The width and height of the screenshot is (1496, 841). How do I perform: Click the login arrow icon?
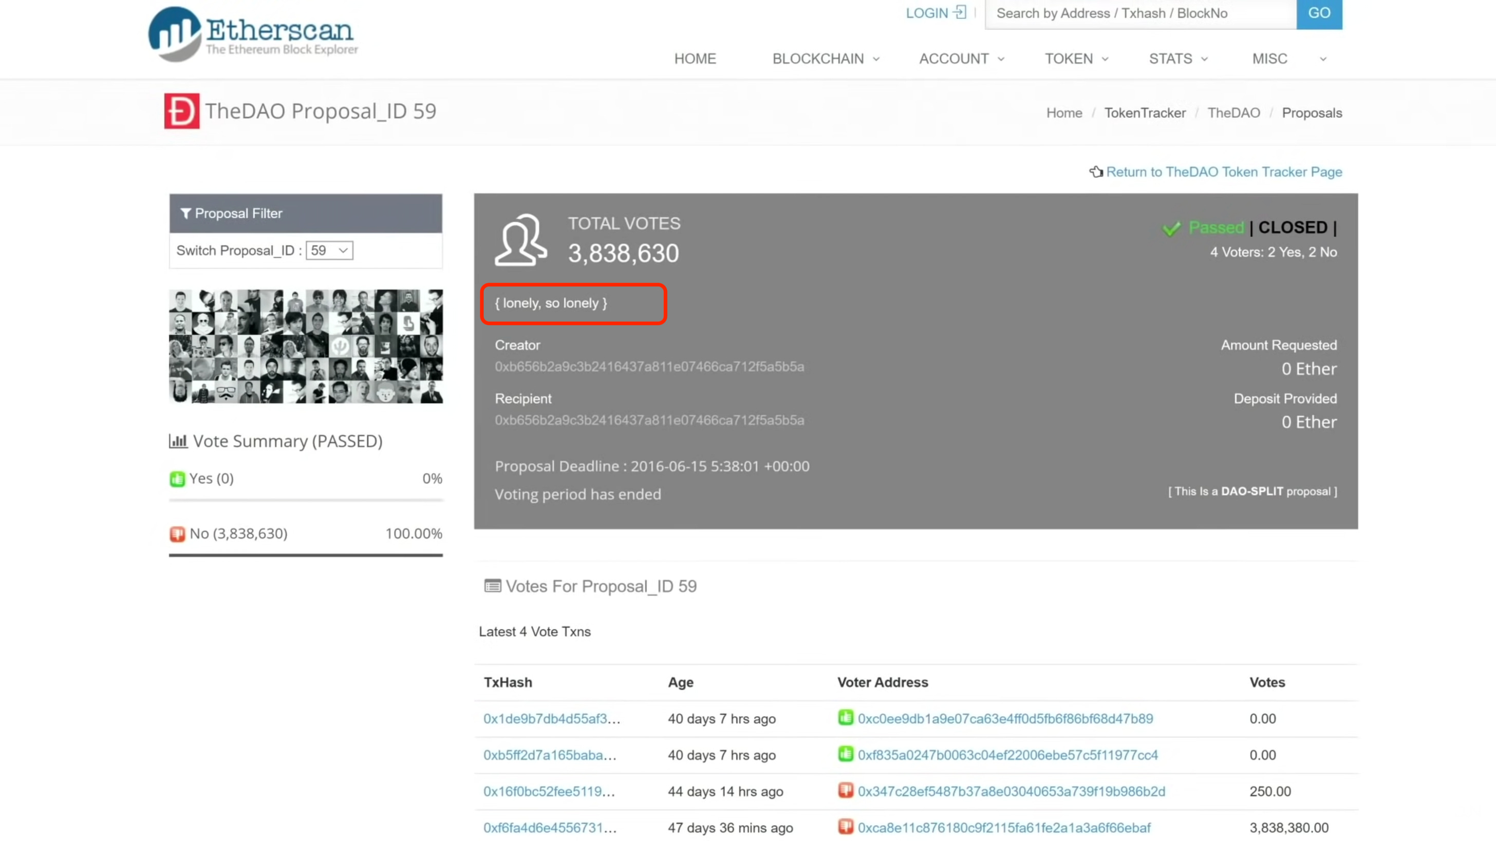click(960, 12)
